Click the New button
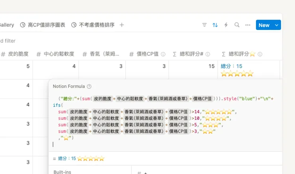The height and width of the screenshot is (174, 295). click(264, 25)
